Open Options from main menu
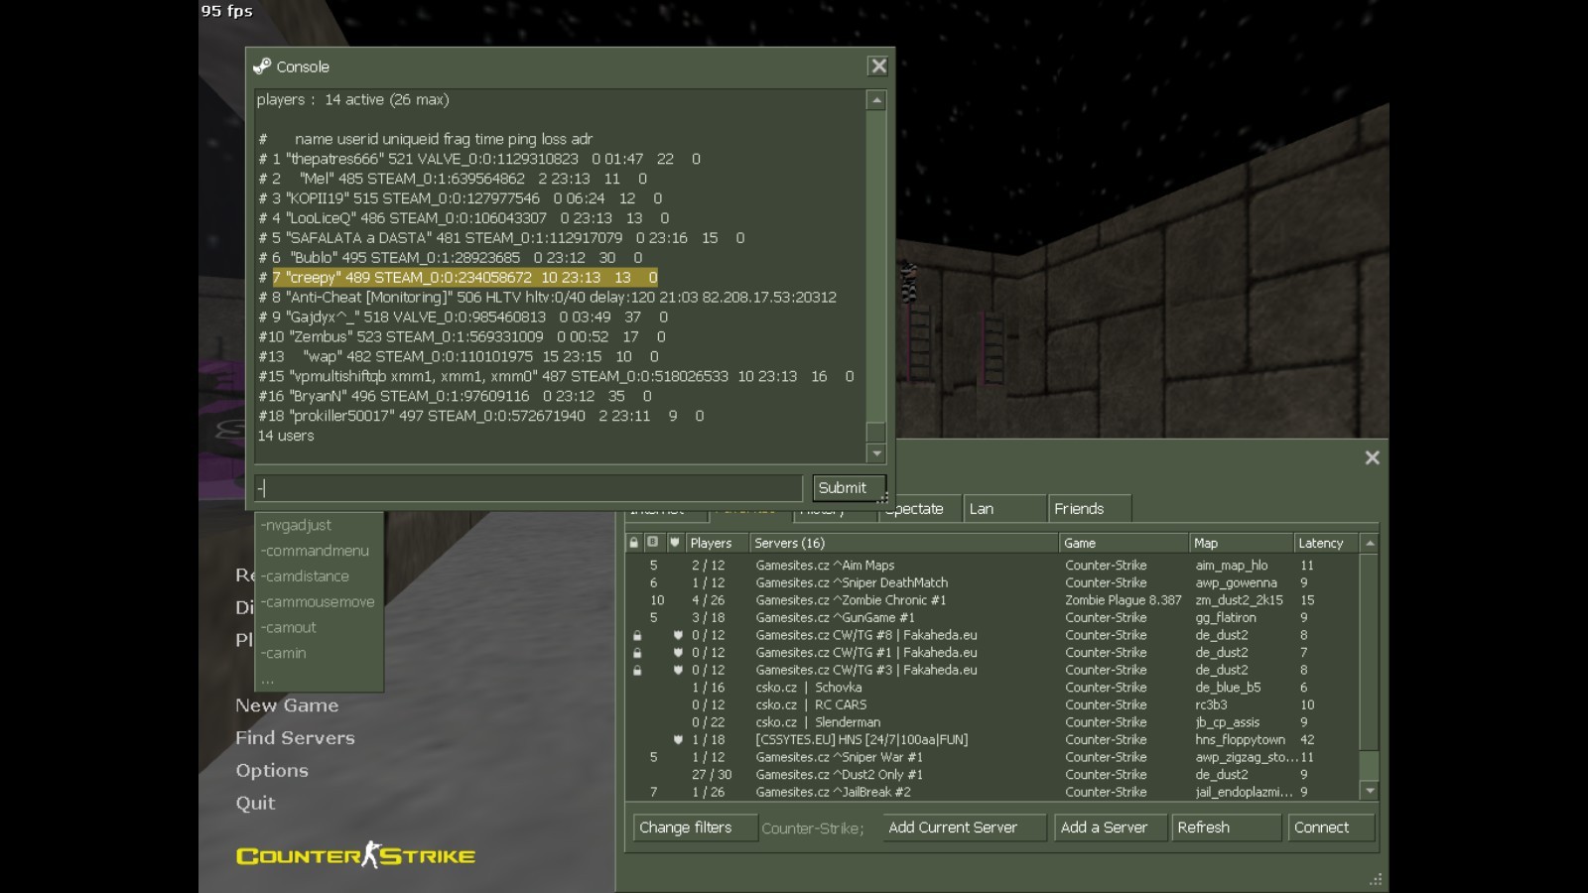The height and width of the screenshot is (893, 1588). point(272,771)
